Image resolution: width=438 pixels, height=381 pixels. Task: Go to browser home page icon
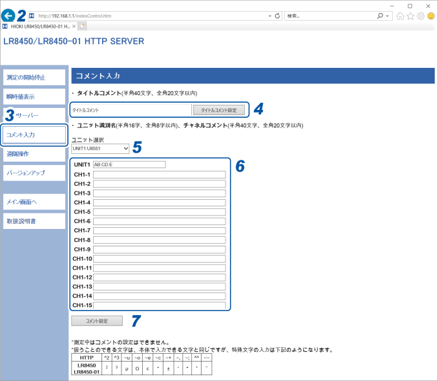coord(400,16)
